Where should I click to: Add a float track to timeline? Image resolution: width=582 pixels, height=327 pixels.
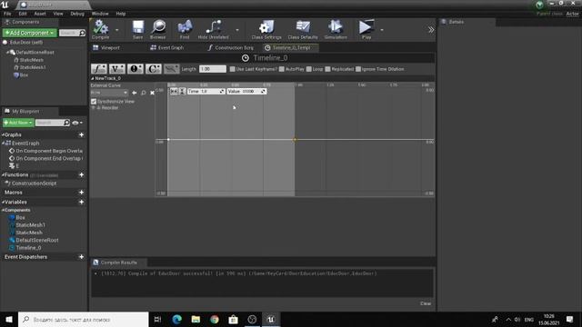coord(99,69)
